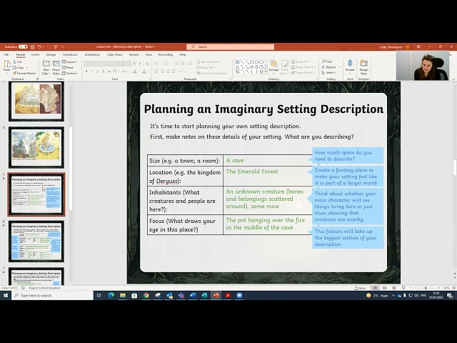This screenshot has height=343, width=457.
Task: Expand the shapes gallery More arrow
Action: 266,72
